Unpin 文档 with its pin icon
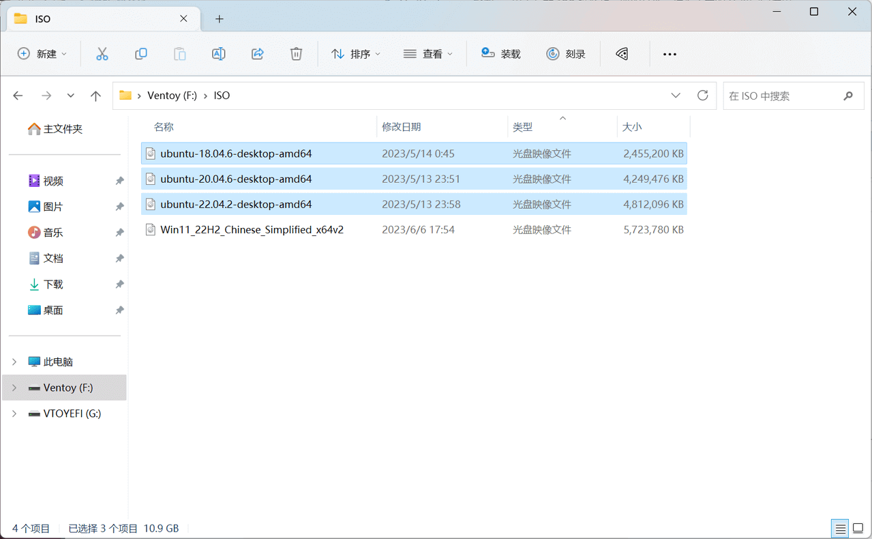The width and height of the screenshot is (872, 539). click(x=119, y=259)
